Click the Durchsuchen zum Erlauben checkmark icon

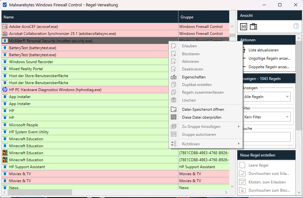pos(242,174)
